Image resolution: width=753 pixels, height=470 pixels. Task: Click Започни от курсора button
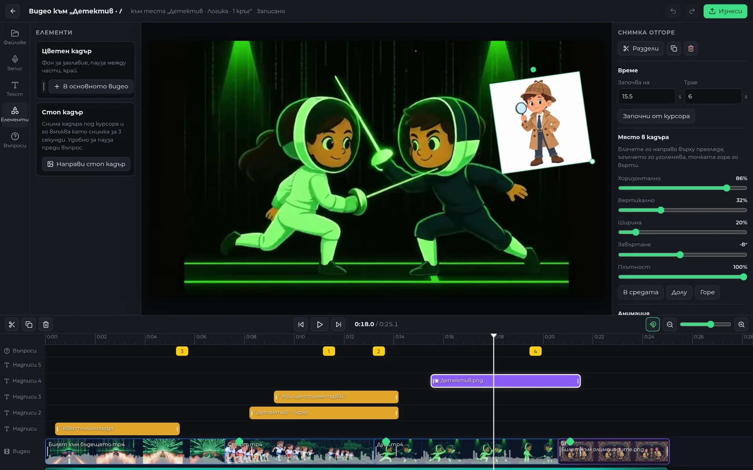click(x=656, y=116)
